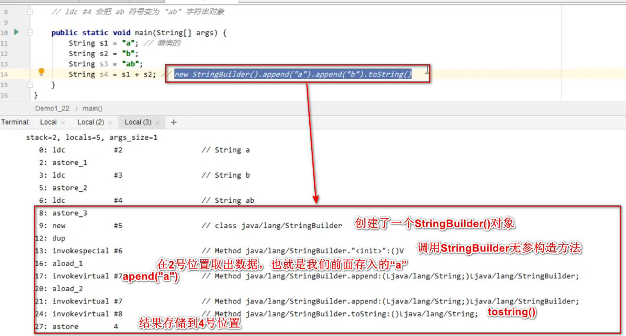Click the '9: new #5' bytecode line

coord(190,226)
